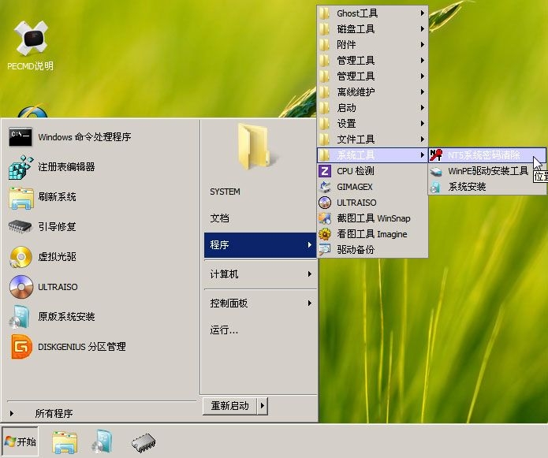Open PECMD说明 desktop shortcut

tap(30, 46)
